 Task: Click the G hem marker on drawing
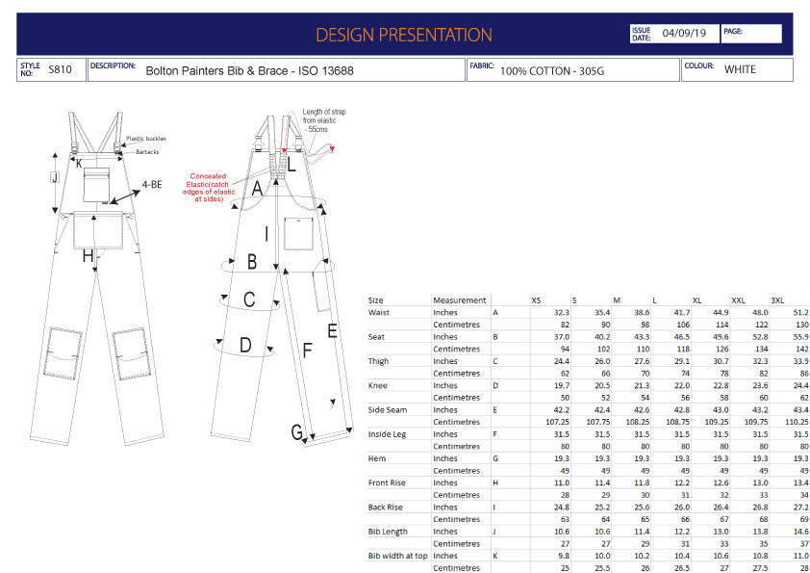click(296, 431)
